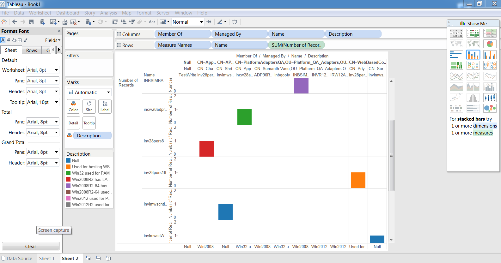Sort descending toolbar icon
Screen dimensions: 501x263
pyautogui.click(x=132, y=22)
